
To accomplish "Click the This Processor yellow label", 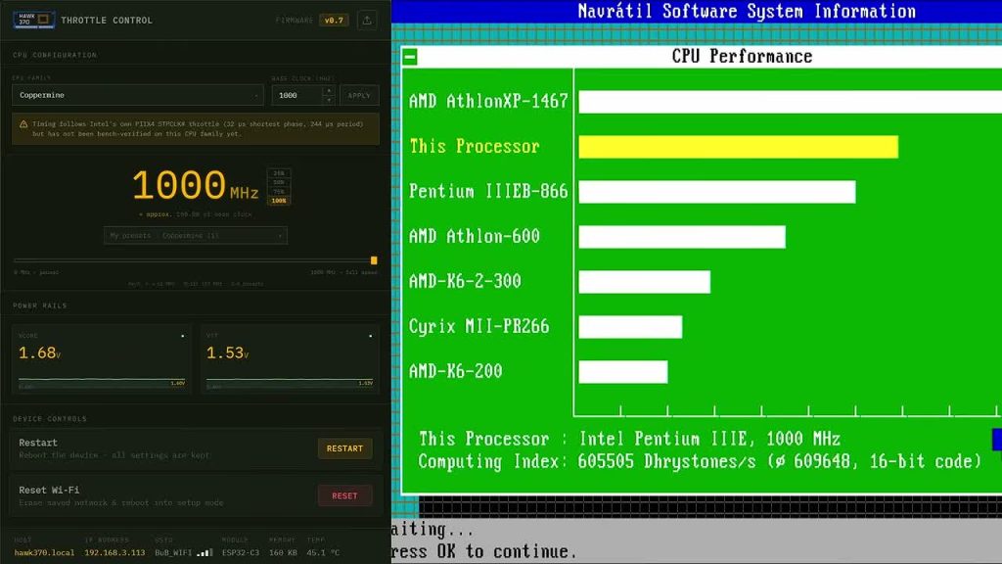I will coord(475,147).
